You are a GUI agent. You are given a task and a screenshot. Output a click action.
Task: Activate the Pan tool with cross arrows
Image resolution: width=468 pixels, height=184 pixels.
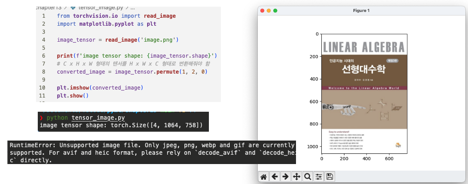[x=296, y=177]
